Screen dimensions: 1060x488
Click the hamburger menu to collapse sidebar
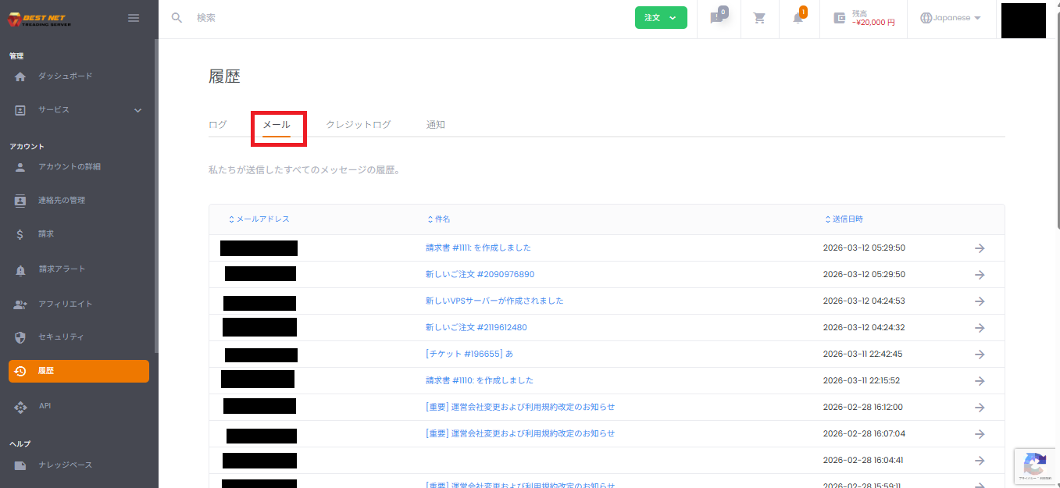pos(133,17)
